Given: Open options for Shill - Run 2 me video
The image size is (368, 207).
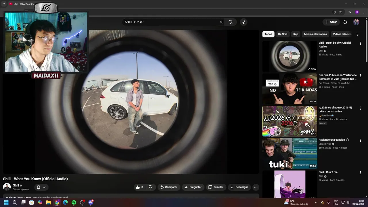Looking at the screenshot, I should tap(361, 173).
